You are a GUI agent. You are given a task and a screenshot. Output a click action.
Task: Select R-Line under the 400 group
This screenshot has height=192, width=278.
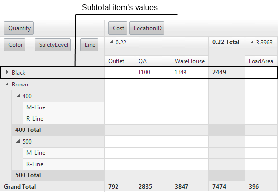pyautogui.click(x=63, y=119)
